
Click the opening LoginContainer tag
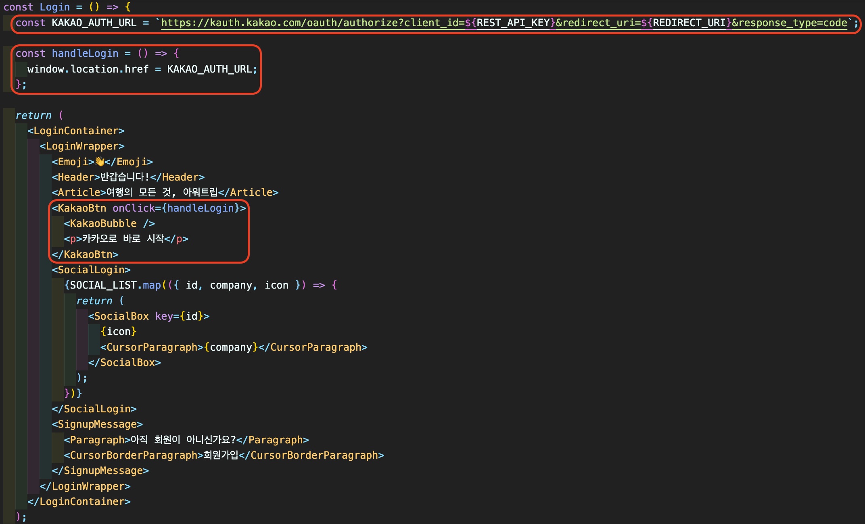[76, 131]
